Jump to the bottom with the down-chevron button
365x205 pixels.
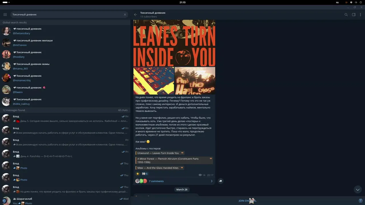click(x=358, y=190)
